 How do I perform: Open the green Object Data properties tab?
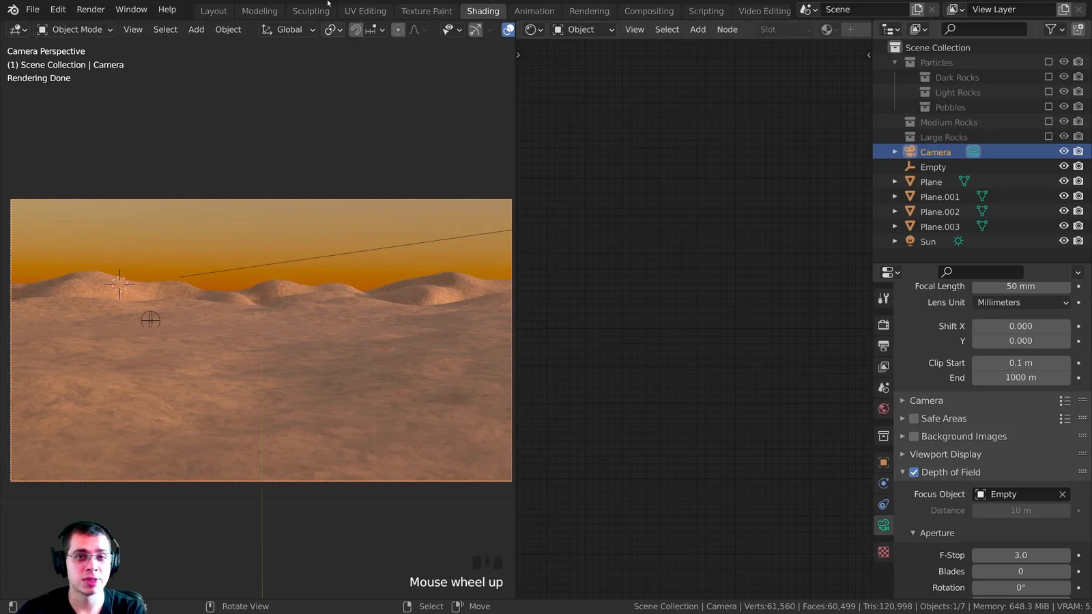[883, 525]
